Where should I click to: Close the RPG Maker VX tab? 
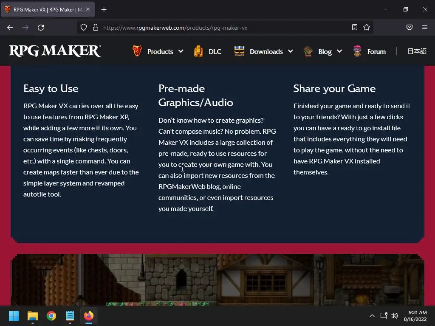click(x=88, y=9)
